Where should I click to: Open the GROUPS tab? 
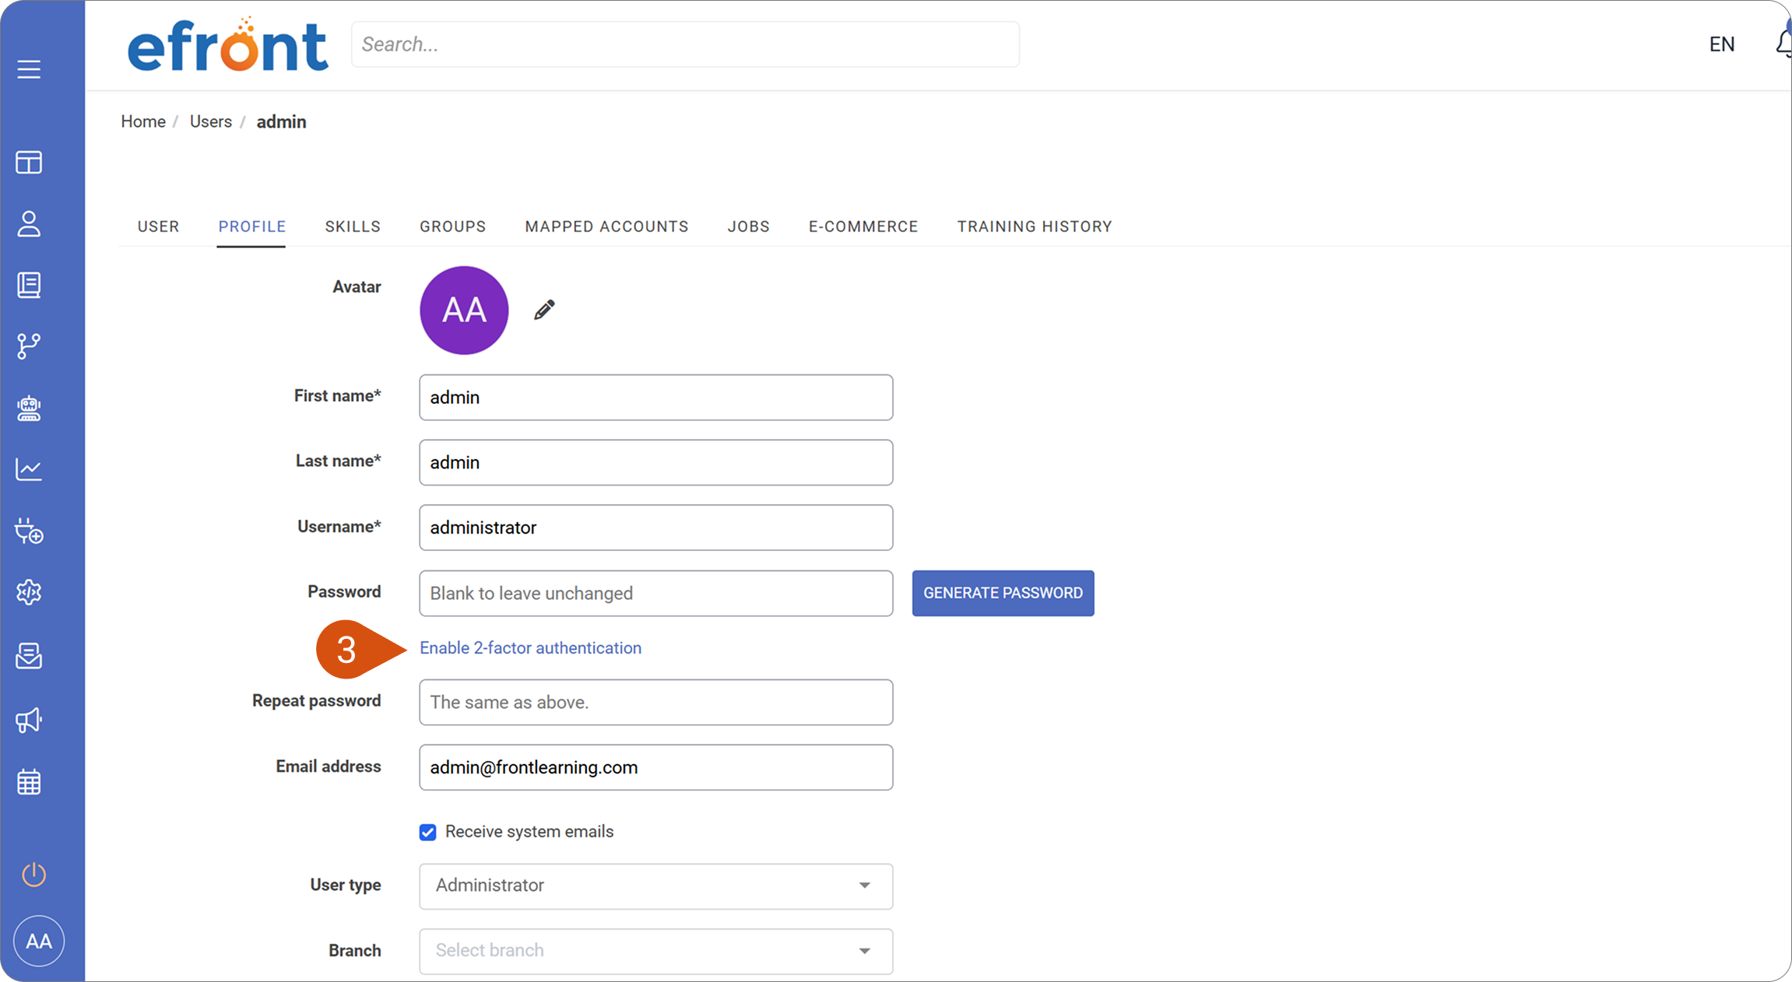point(452,226)
